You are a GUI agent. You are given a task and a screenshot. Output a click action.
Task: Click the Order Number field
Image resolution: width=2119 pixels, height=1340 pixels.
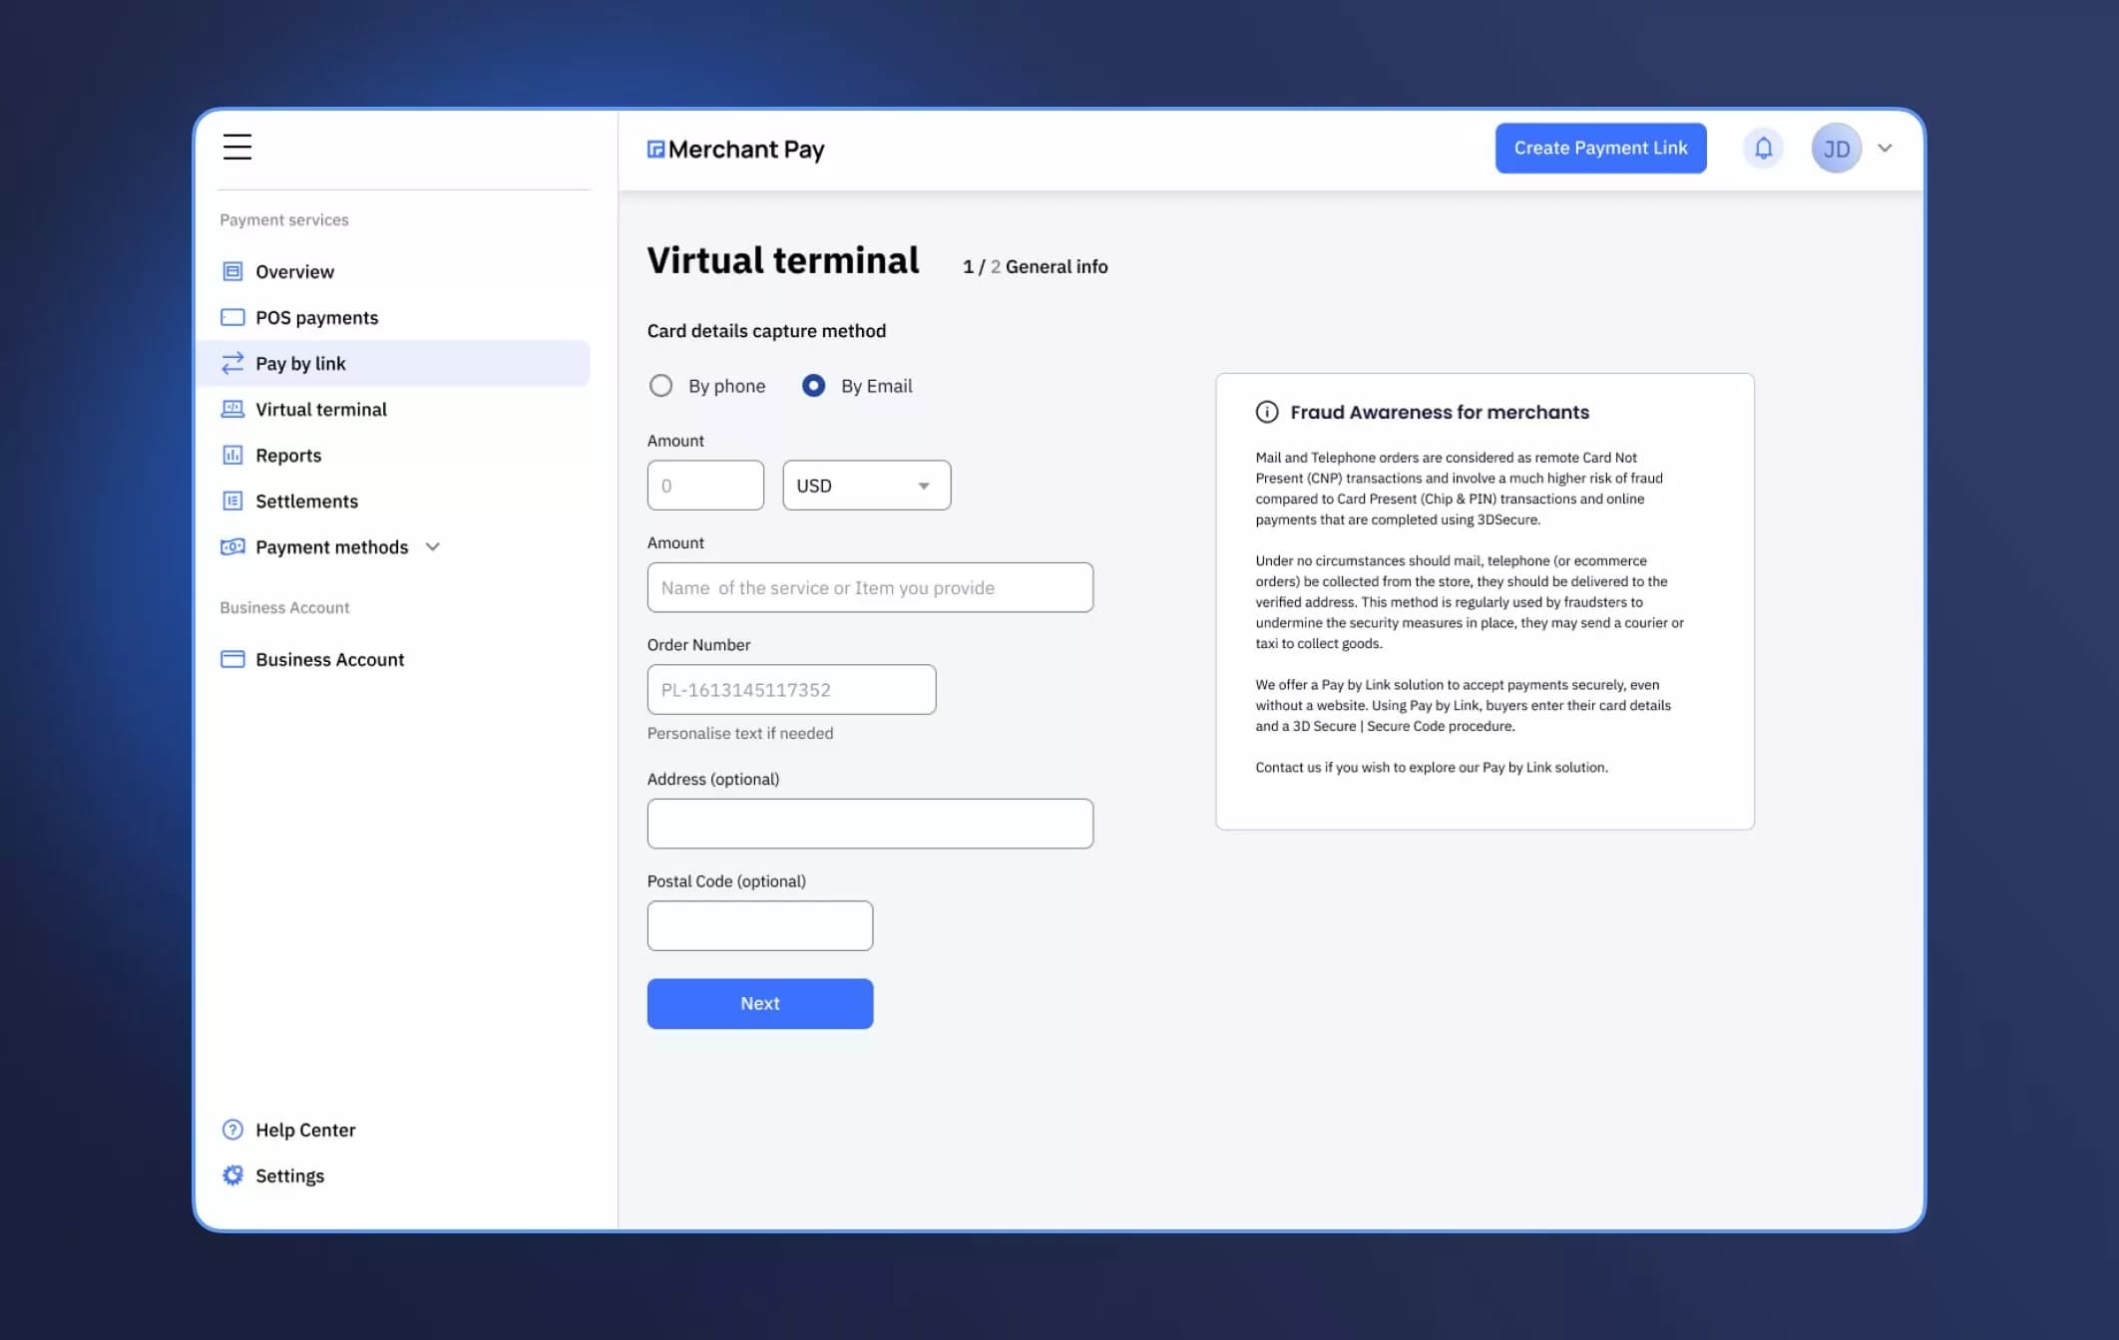(791, 689)
